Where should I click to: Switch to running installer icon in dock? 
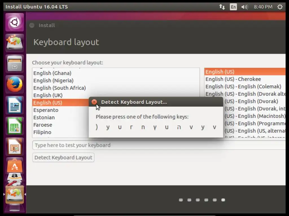(x=15, y=194)
